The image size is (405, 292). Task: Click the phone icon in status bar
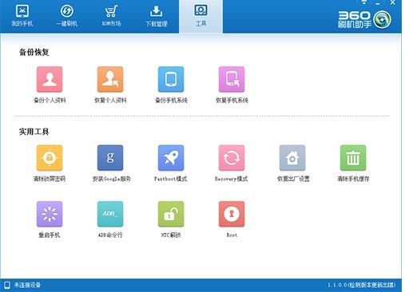(x=7, y=285)
